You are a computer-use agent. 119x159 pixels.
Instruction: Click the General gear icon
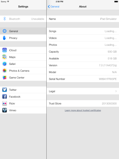pos(5,31)
